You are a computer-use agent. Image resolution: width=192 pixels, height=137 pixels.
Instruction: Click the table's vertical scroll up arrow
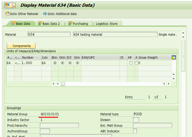coord(174,74)
